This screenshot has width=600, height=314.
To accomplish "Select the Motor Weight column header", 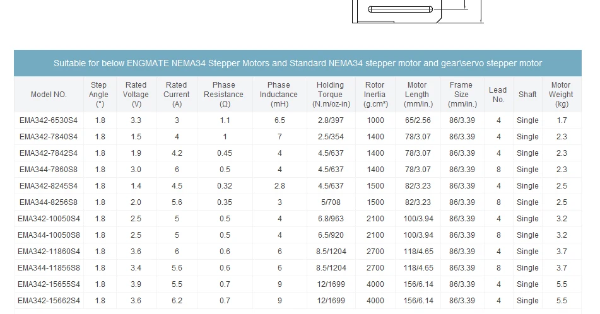I will [x=562, y=95].
